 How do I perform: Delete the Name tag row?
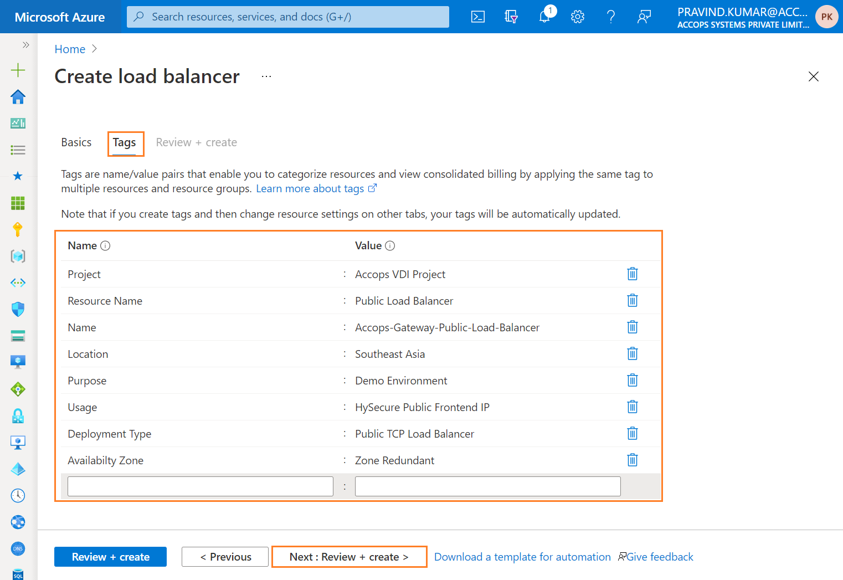pos(633,327)
